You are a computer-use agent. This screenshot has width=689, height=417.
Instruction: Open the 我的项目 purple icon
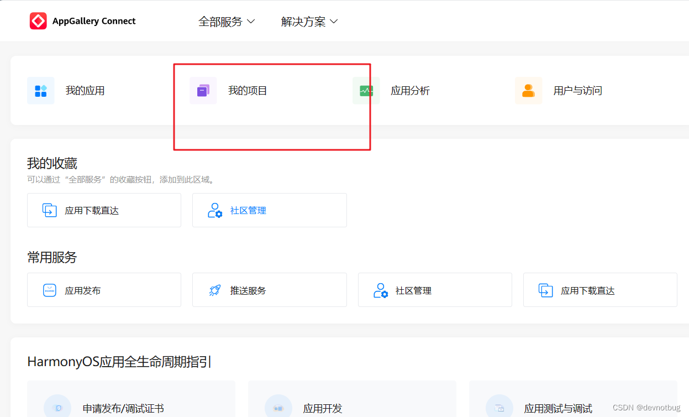pyautogui.click(x=203, y=91)
